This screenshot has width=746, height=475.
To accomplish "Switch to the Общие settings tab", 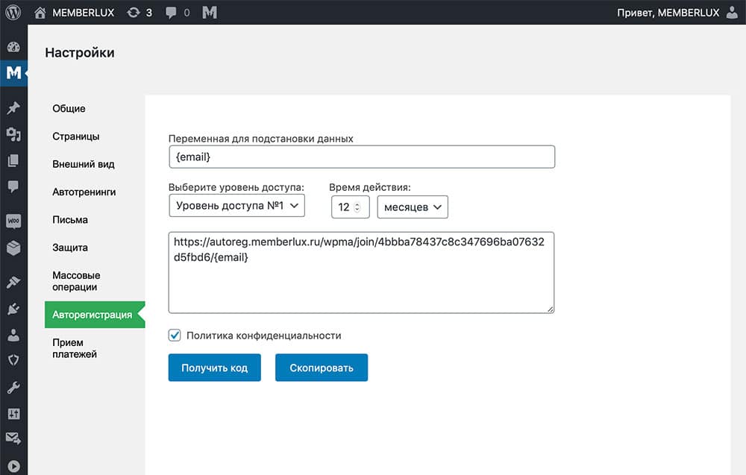I will pyautogui.click(x=69, y=109).
